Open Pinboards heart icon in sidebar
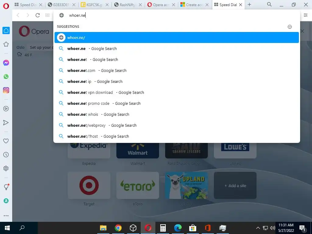This screenshot has width=312, height=234. pos(6,141)
